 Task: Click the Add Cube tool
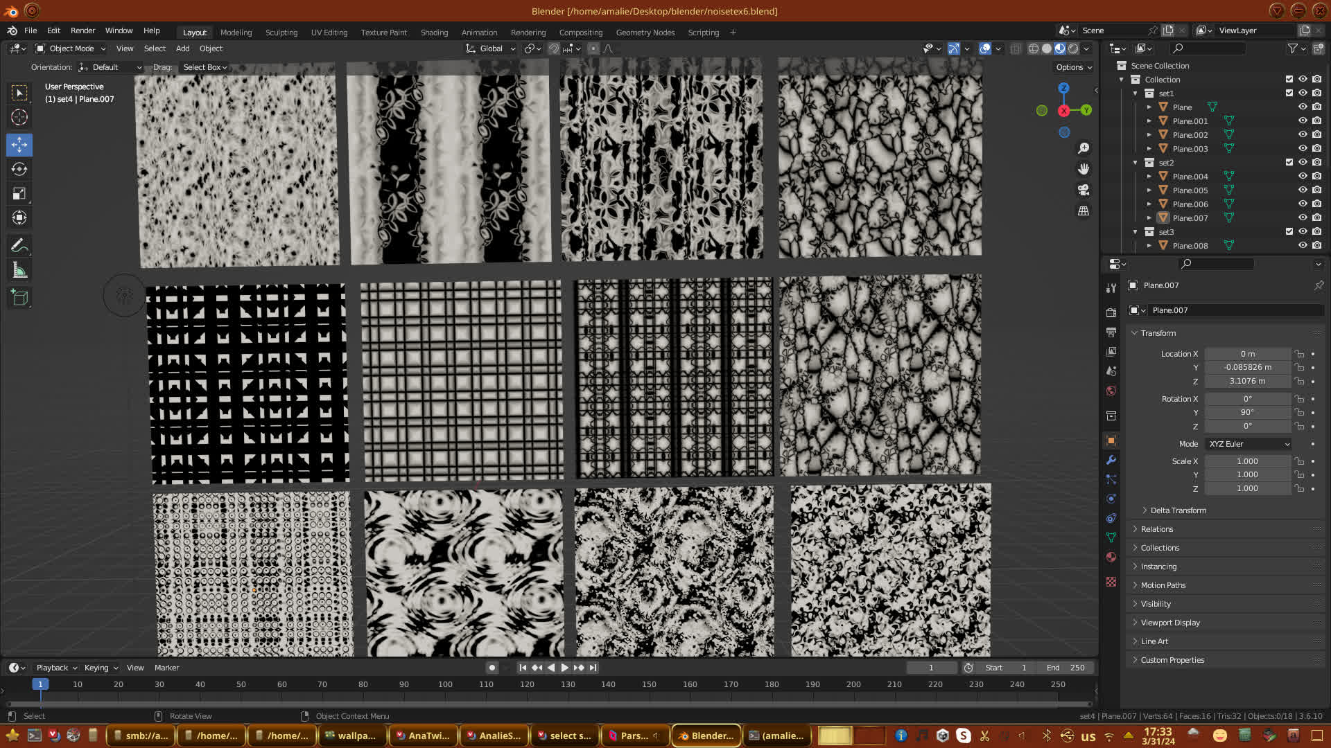coord(19,298)
